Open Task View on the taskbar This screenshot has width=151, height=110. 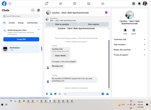(6, 105)
